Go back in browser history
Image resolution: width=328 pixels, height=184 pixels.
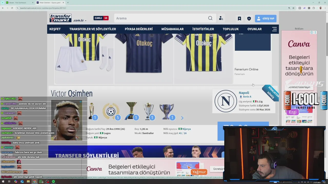tap(3, 8)
